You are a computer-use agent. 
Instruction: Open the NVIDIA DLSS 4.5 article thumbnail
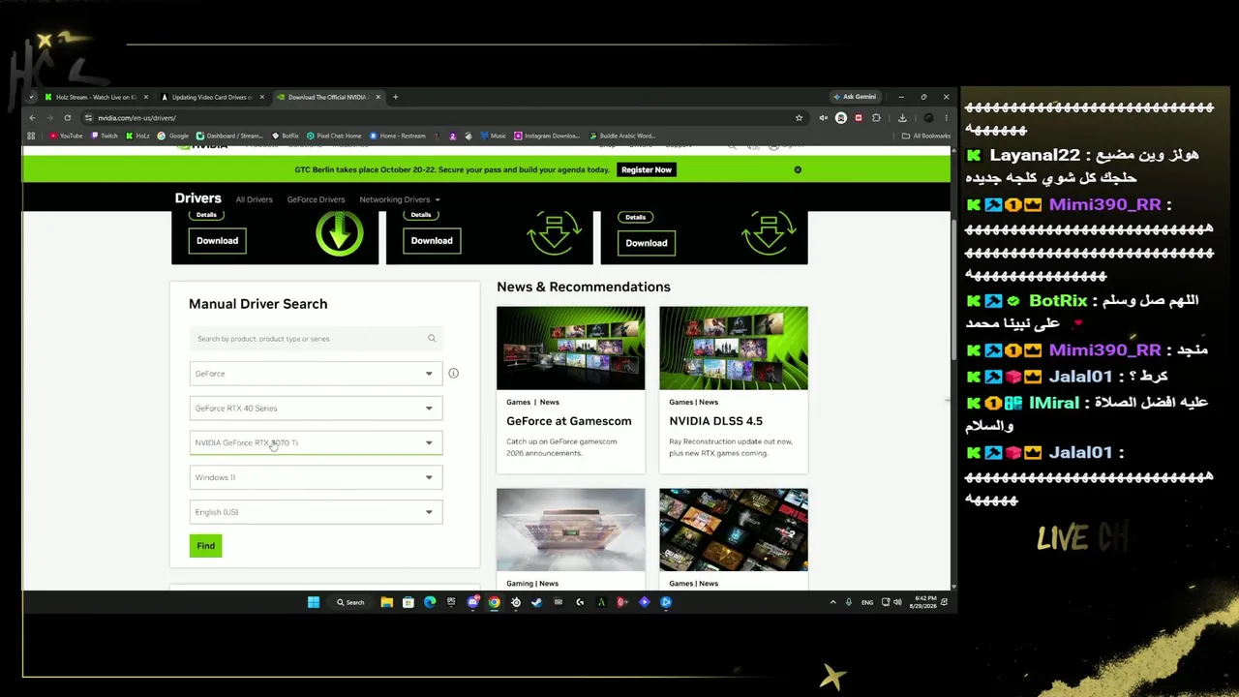coord(734,348)
